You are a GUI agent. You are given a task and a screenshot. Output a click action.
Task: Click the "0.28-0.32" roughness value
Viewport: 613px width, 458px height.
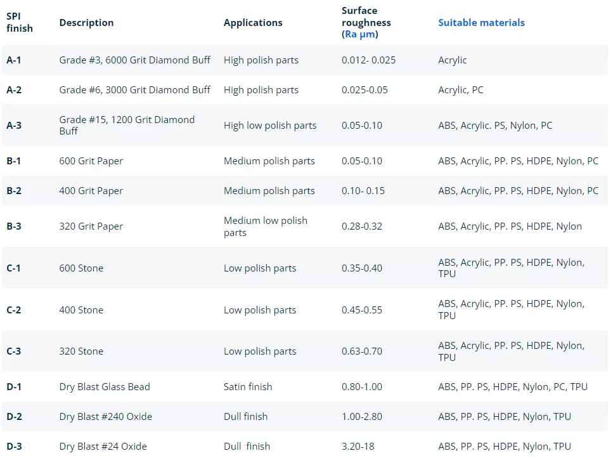click(x=361, y=226)
